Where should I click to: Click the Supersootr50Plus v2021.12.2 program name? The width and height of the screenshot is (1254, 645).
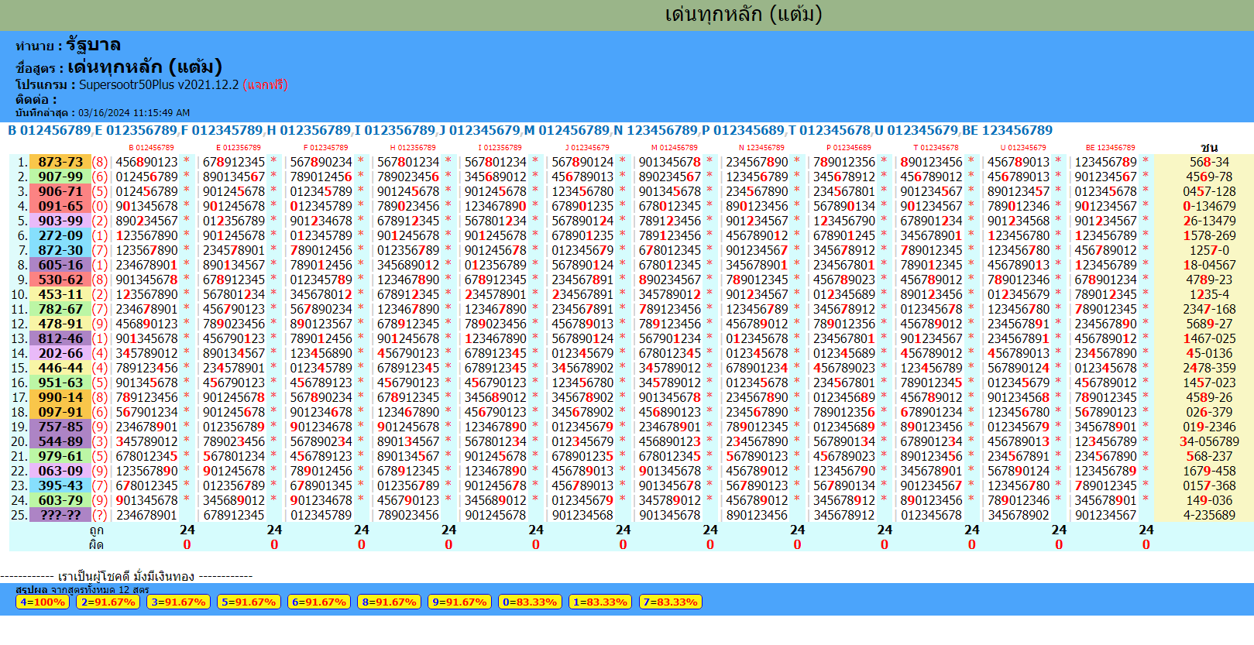(159, 84)
